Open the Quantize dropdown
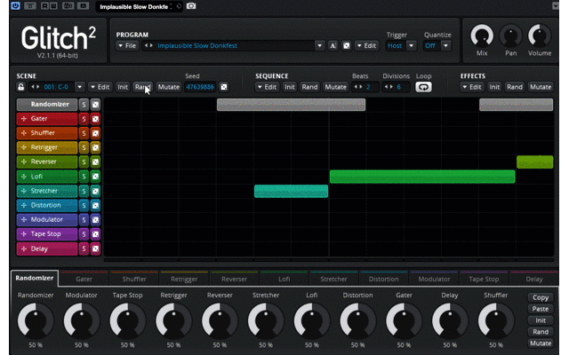569x355 pixels. coord(446,45)
